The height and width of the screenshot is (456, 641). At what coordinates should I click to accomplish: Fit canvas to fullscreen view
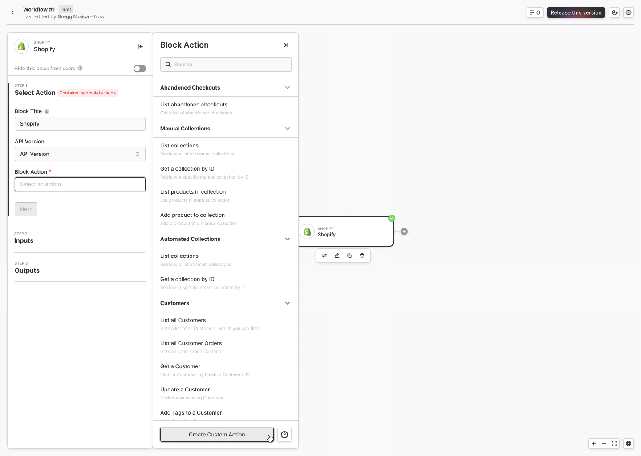tap(614, 444)
